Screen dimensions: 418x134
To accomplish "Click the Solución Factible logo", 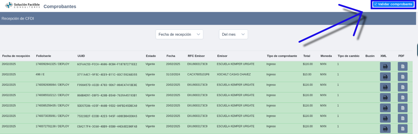I will [23, 5].
